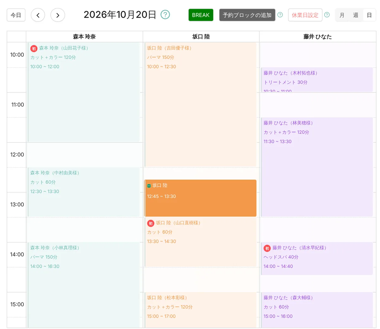This screenshot has height=329, width=380.
Task: Open 木村拓也様 トリートメント 30分 booking
Action: click(x=317, y=80)
